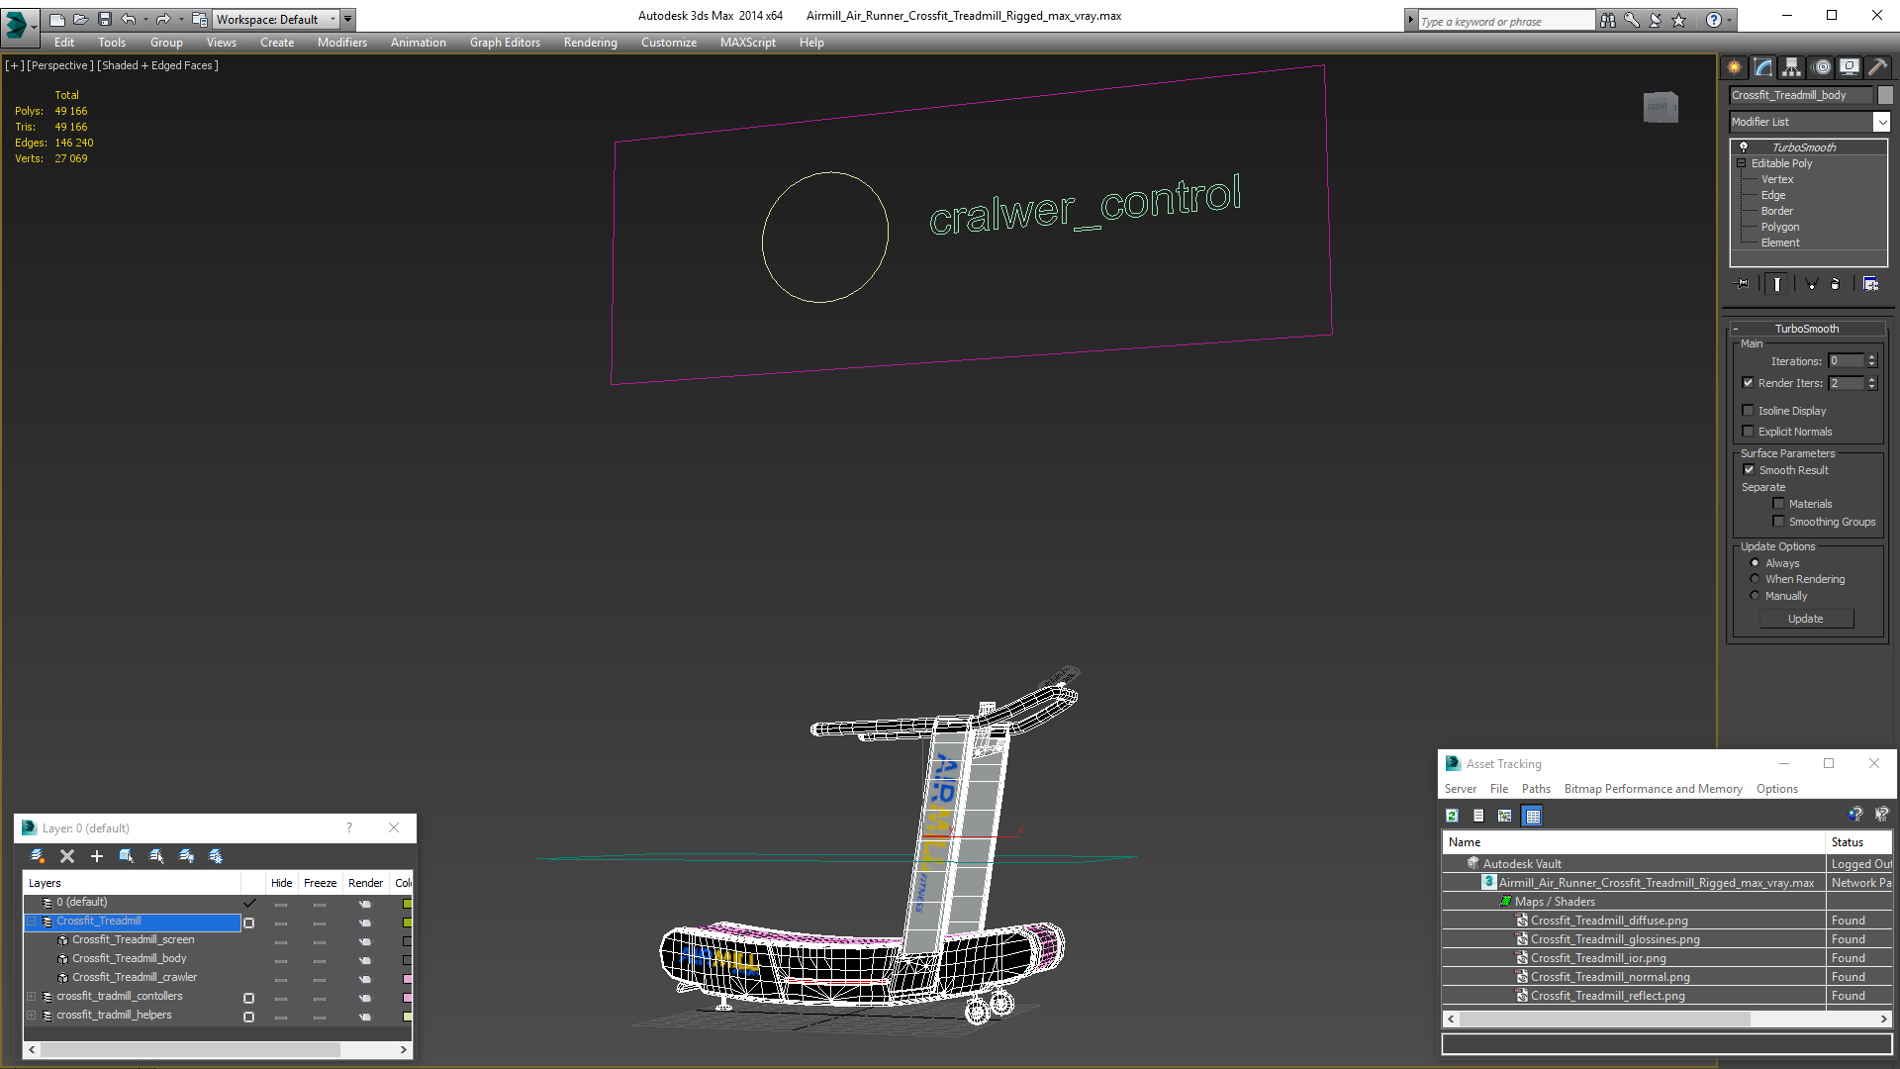Click Crossfit_Treadmill_crawler layer color swatch

(407, 979)
